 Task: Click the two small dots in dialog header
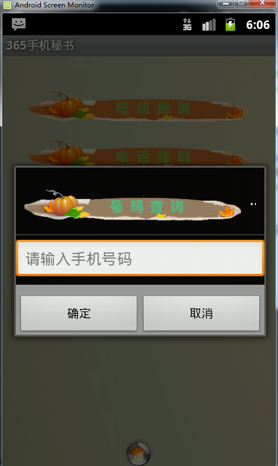(253, 204)
